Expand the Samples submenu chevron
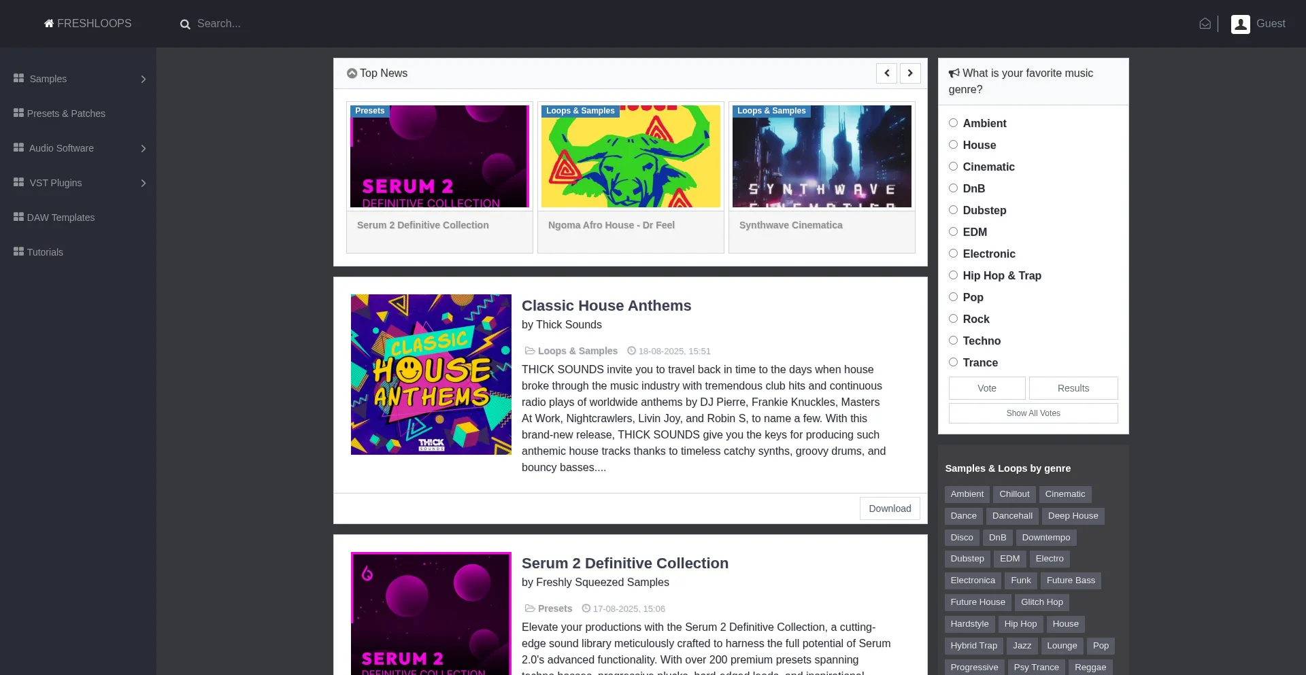The image size is (1306, 675). pyautogui.click(x=144, y=79)
